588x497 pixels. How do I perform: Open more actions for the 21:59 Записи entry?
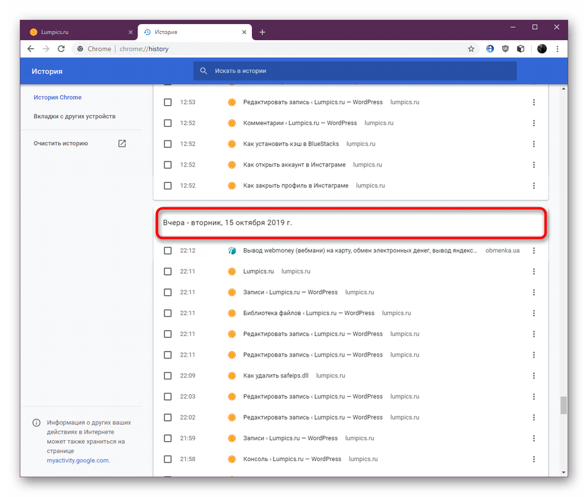(x=534, y=438)
